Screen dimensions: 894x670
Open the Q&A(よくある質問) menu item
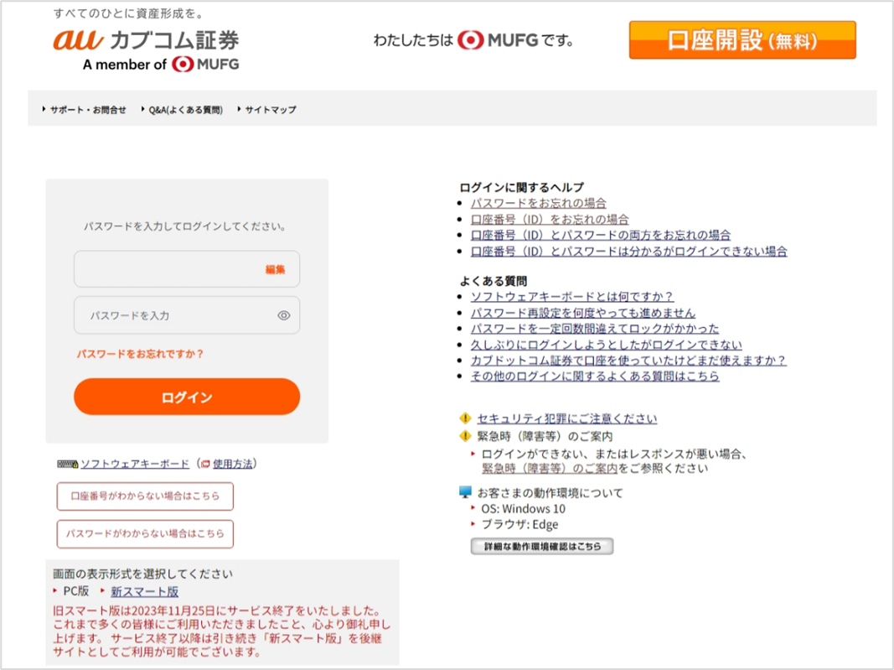[x=185, y=110]
